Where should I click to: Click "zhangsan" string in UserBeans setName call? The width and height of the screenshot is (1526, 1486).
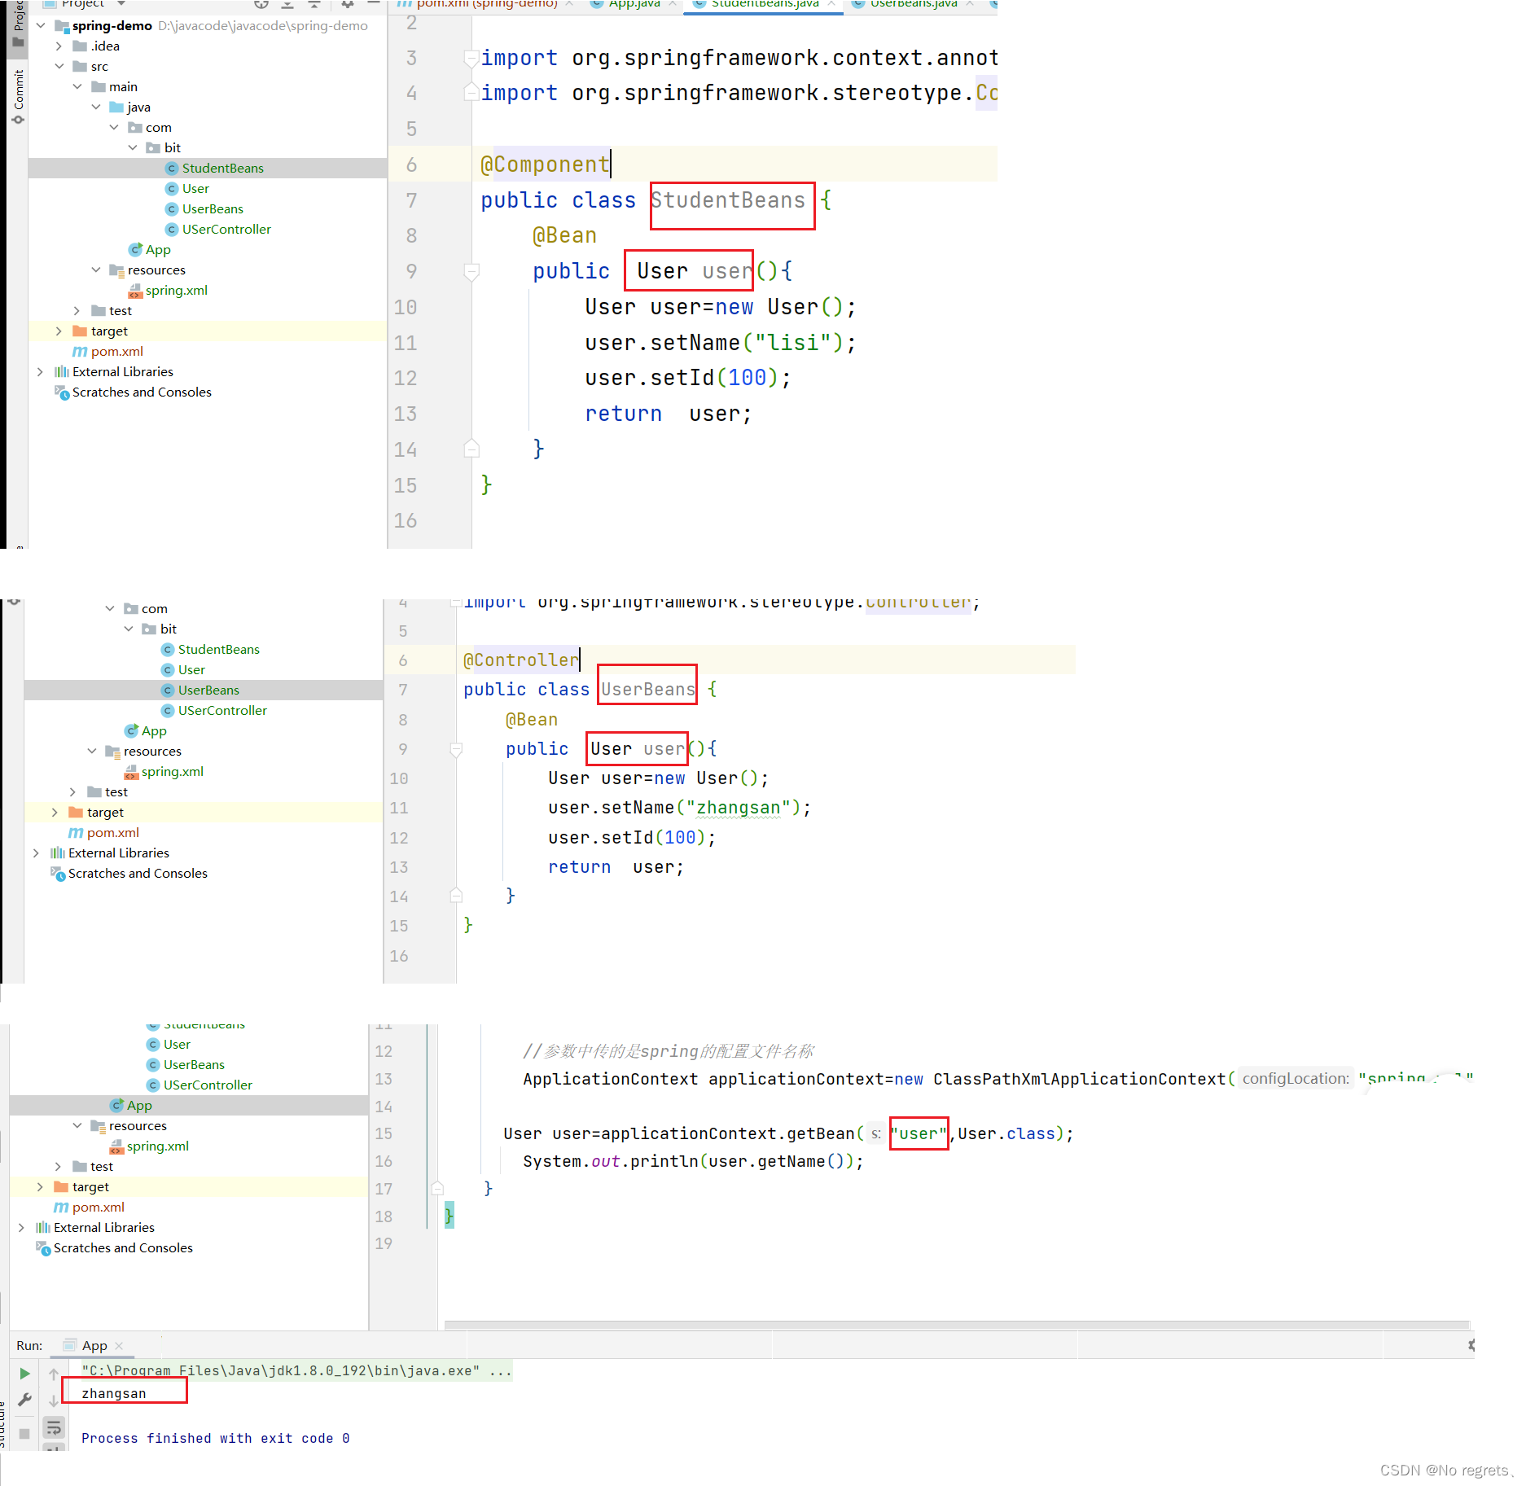tap(739, 808)
